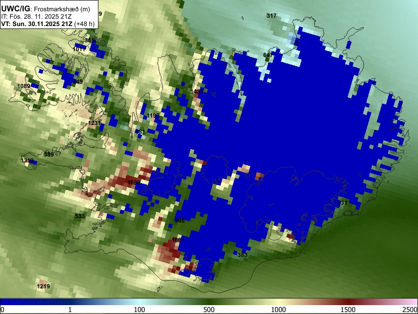Screen dimensions: 418x314
Task: Click the map value 481
Action: pos(140,132)
